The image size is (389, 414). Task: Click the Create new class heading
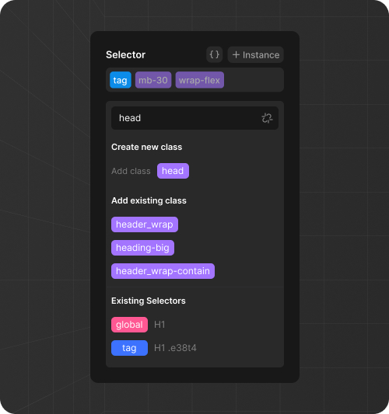(147, 147)
